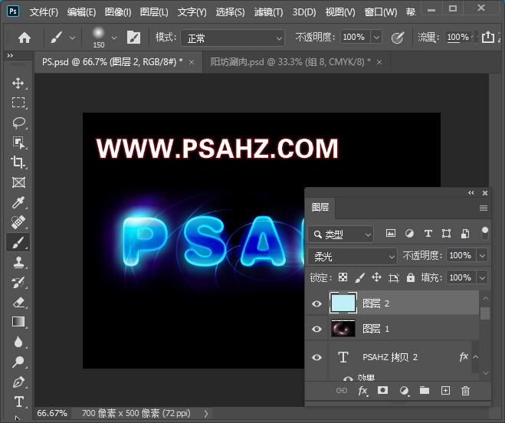505x423 pixels.
Task: Hide PSAHZ 拷贝 2 layer visibility
Action: [316, 357]
